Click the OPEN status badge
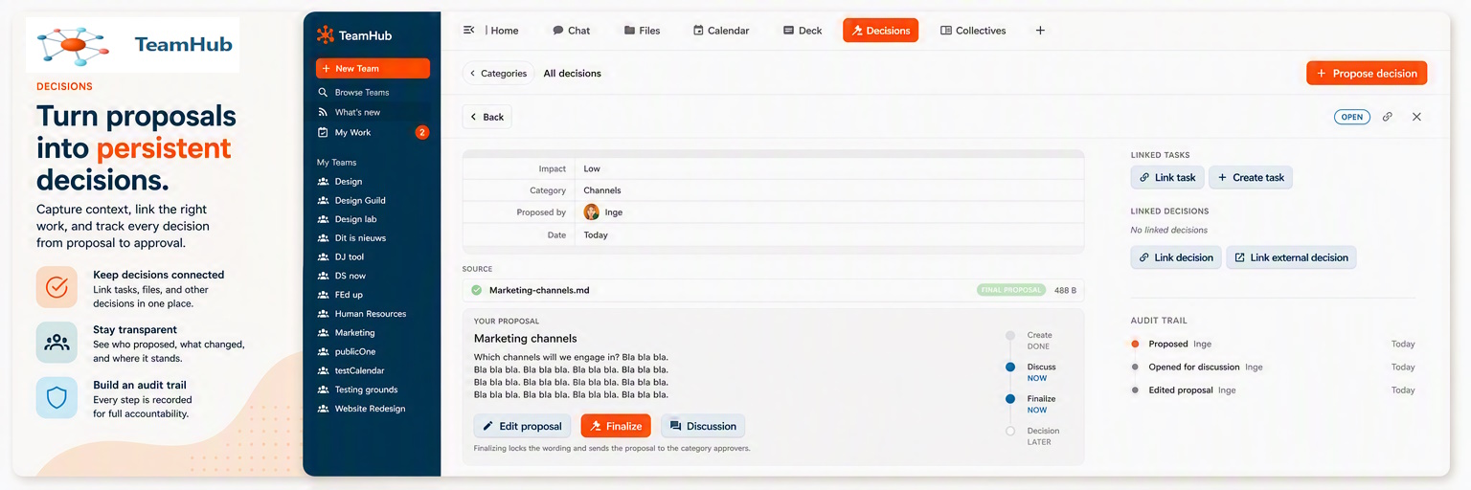 pos(1351,117)
